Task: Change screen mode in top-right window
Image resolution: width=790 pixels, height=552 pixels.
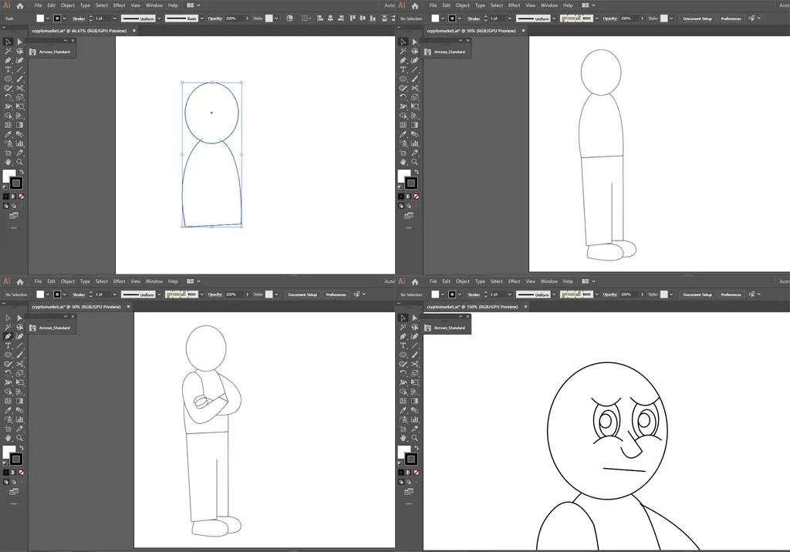Action: coord(409,216)
